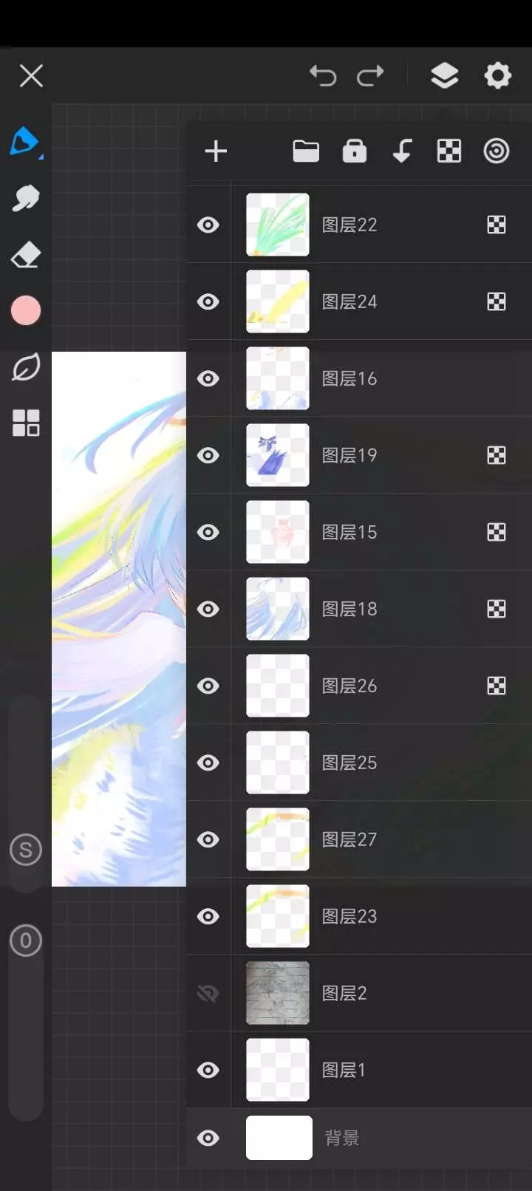Create a layer folder
Image resolution: width=532 pixels, height=1191 pixels.
(x=306, y=151)
